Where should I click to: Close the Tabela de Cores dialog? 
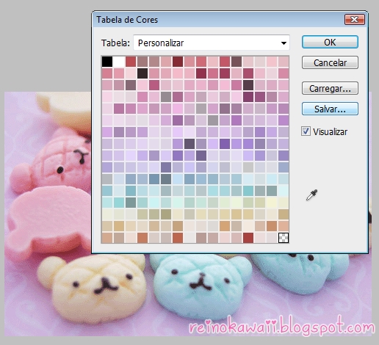(x=355, y=19)
